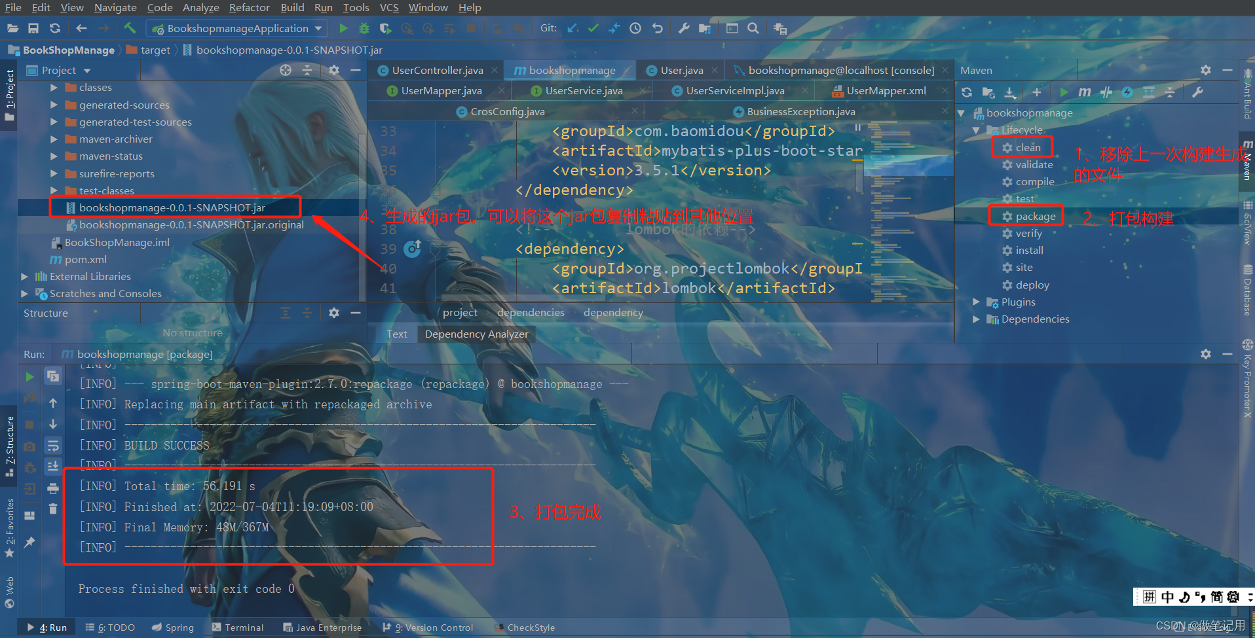Toggle the 1: Project side tab
This screenshot has width=1255, height=638.
[9, 96]
